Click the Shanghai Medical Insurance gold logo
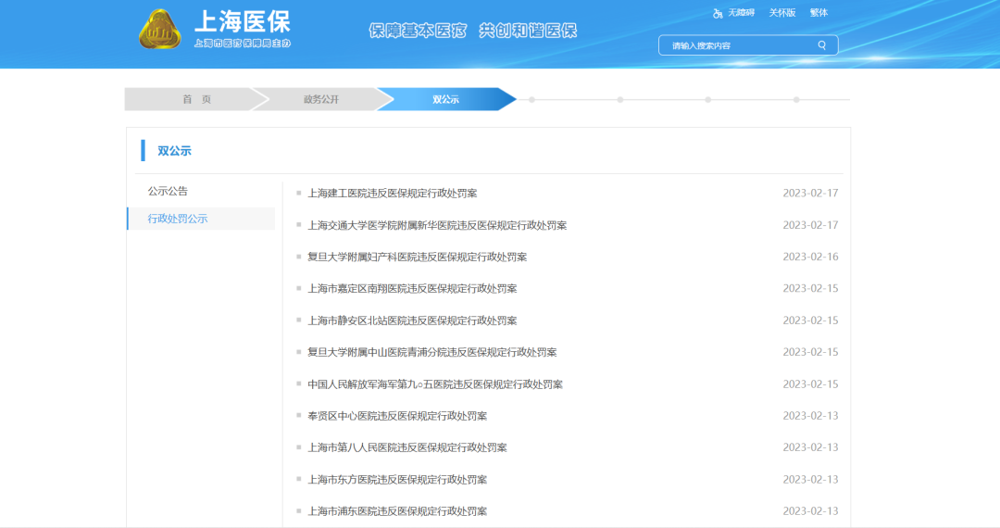Viewport: 1000px width, 528px height. 160,30
